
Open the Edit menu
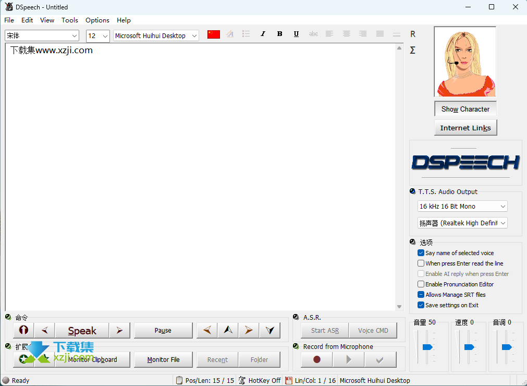pyautogui.click(x=27, y=20)
